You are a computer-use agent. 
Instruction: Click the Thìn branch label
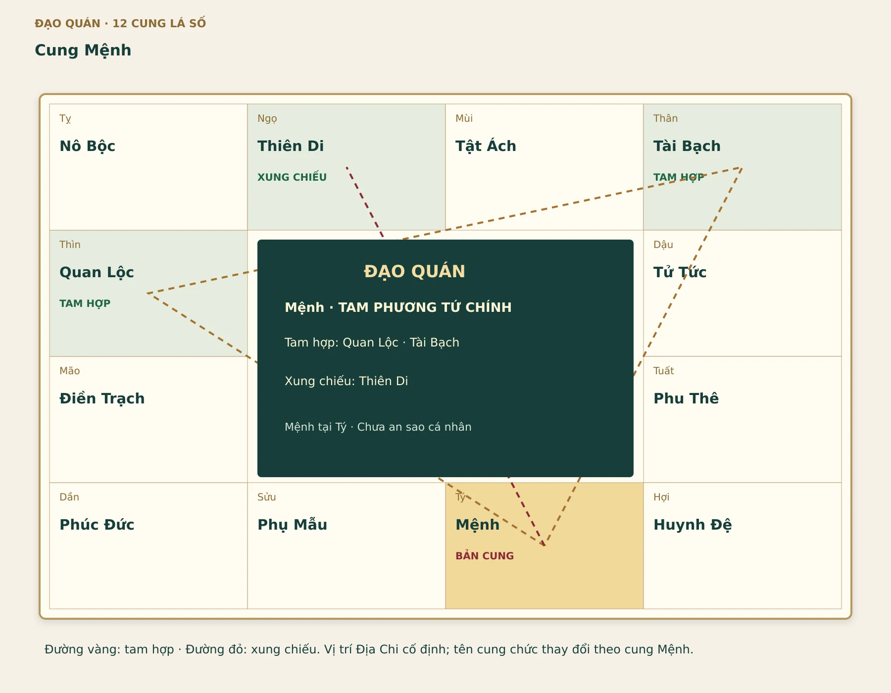pyautogui.click(x=70, y=245)
